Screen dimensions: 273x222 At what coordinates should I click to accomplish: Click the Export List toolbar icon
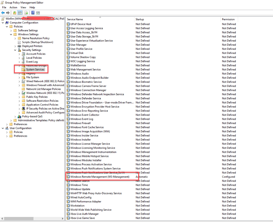tap(26, 13)
